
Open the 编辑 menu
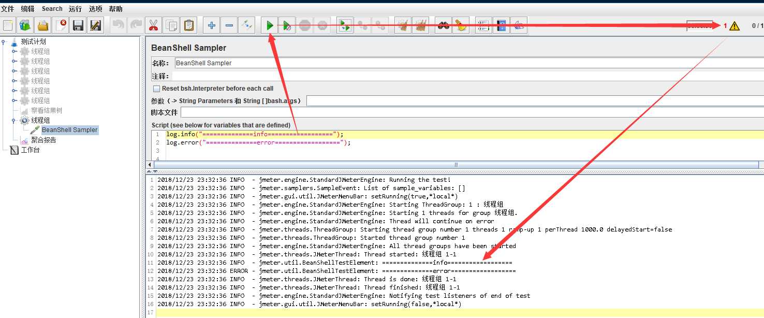tap(27, 9)
